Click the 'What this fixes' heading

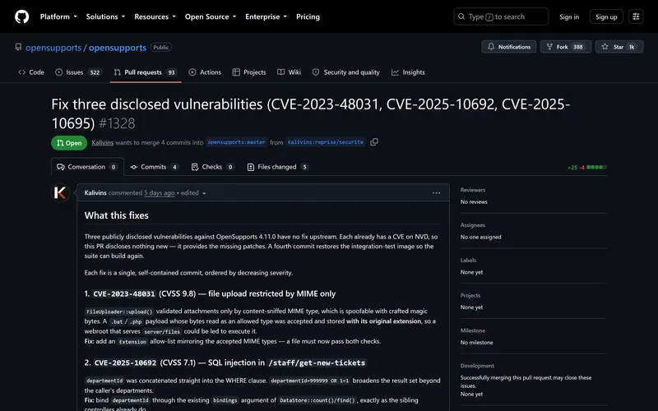tap(117, 215)
